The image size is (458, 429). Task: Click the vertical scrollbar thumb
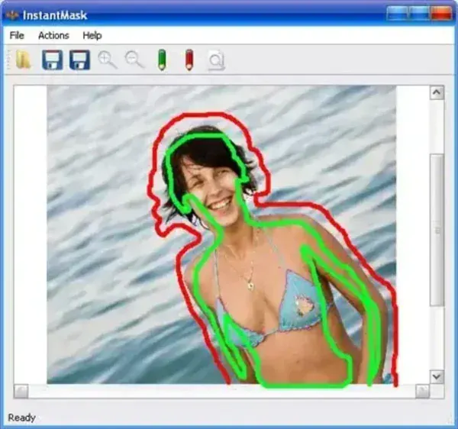pyautogui.click(x=437, y=230)
